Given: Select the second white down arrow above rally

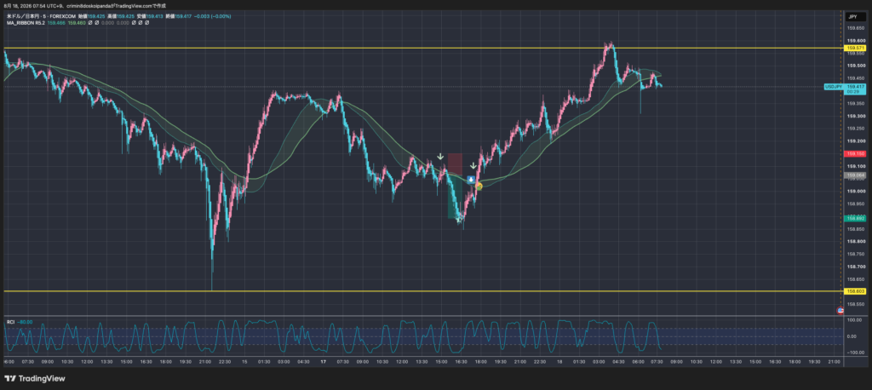Looking at the screenshot, I should tap(473, 166).
